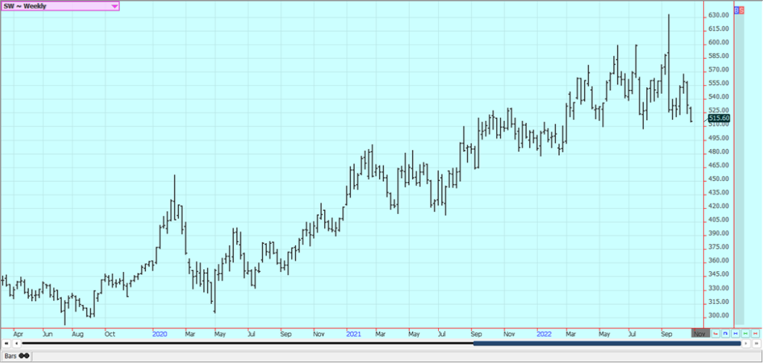Click the 2020 year label on time axis
The width and height of the screenshot is (763, 363).
[159, 334]
